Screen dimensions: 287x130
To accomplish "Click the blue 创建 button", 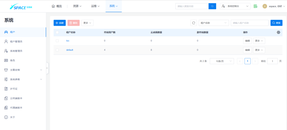I will (60, 23).
